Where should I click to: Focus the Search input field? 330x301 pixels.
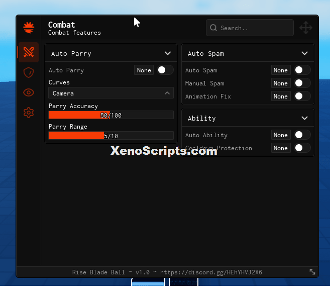point(250,28)
